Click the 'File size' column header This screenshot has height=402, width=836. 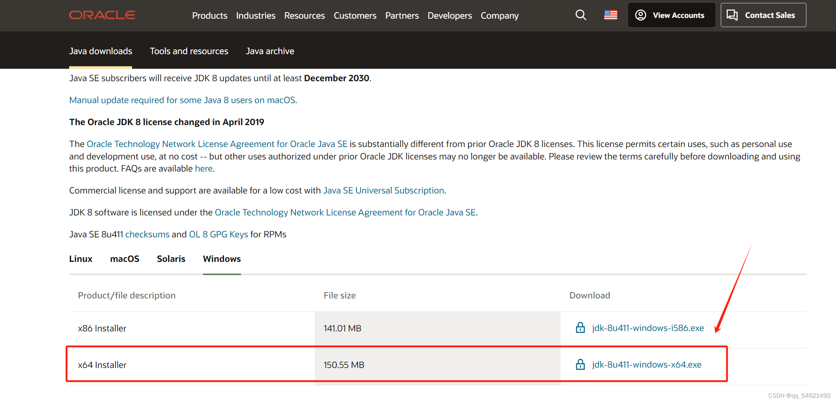click(x=339, y=295)
